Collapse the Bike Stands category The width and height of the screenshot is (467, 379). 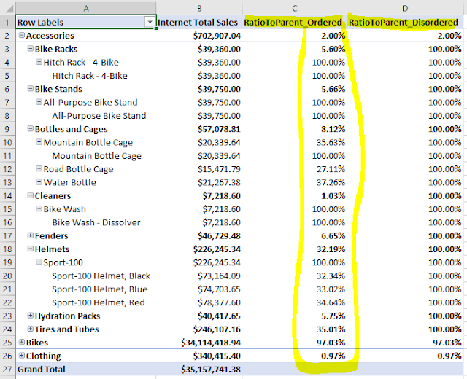click(x=30, y=88)
